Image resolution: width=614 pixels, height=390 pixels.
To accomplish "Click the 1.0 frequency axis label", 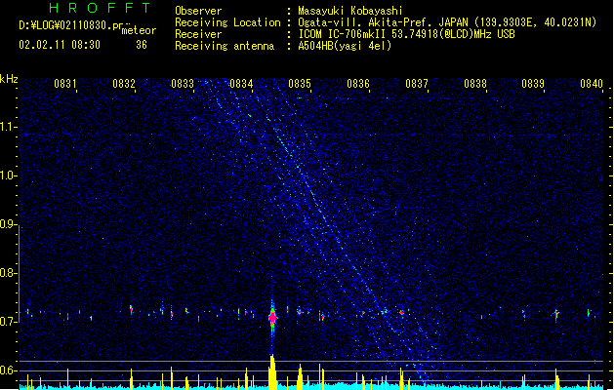I will pos(9,175).
